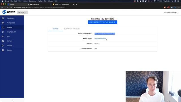Open the History menu in menu bar
Image resolution: width=181 pixels, height=102 pixels.
(25, 1)
